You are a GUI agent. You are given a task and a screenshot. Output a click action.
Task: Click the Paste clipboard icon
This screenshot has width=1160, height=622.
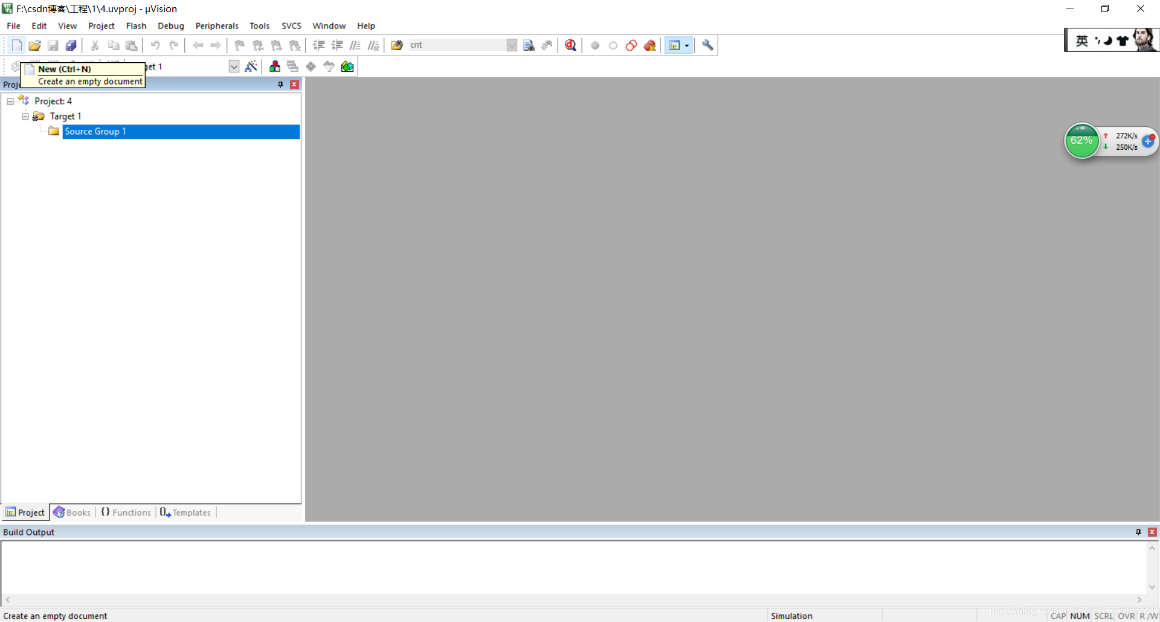[131, 45]
